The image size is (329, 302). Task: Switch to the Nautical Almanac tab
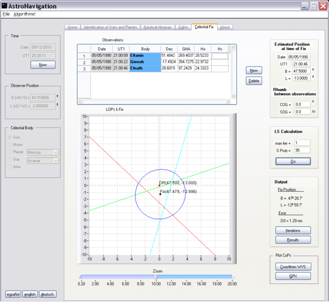point(159,27)
